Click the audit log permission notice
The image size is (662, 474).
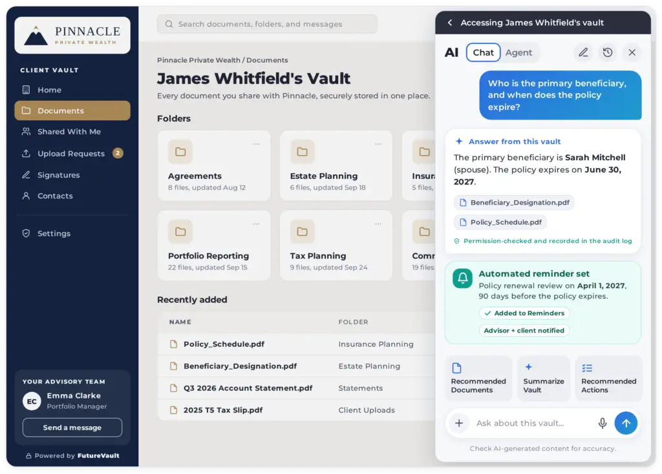(543, 241)
